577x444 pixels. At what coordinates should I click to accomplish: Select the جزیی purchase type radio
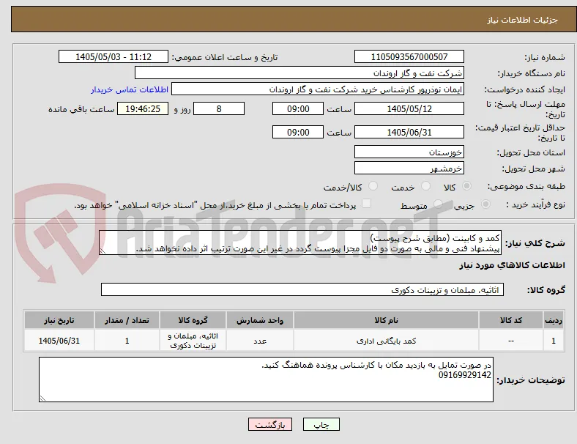485,204
